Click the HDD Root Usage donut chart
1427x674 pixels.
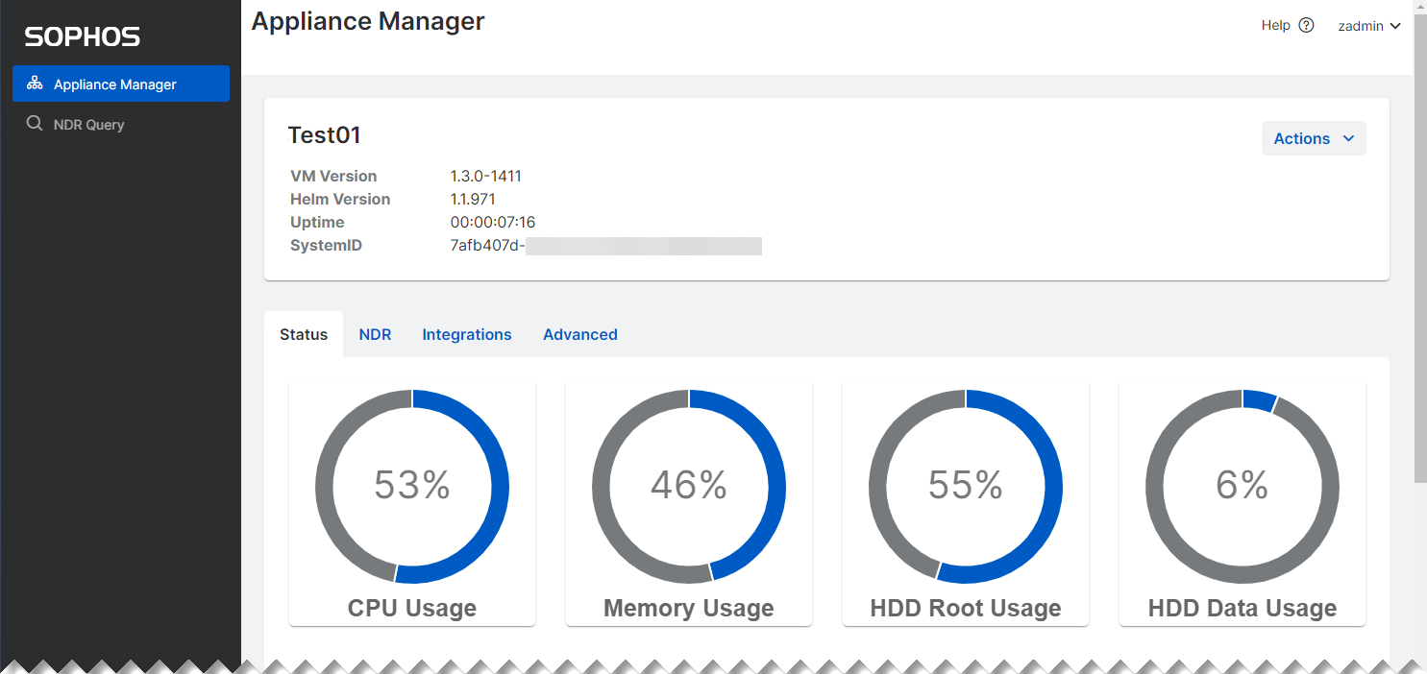[x=966, y=486]
